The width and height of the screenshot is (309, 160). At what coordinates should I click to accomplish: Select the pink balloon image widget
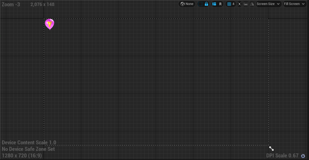(49, 24)
